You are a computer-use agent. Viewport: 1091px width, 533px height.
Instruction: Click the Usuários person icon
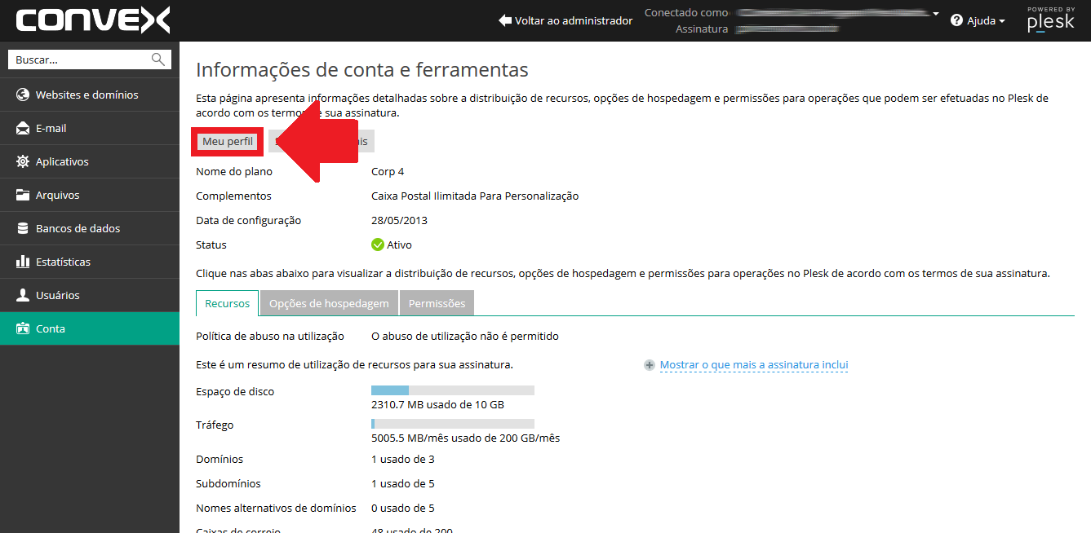23,295
